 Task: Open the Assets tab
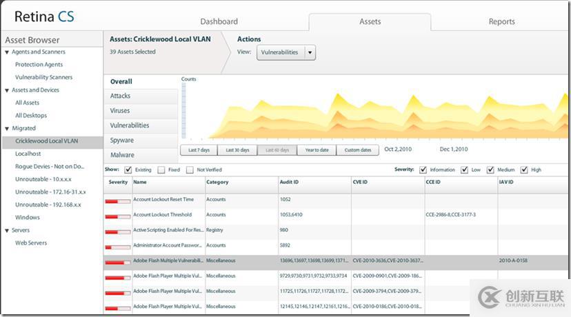[x=370, y=21]
